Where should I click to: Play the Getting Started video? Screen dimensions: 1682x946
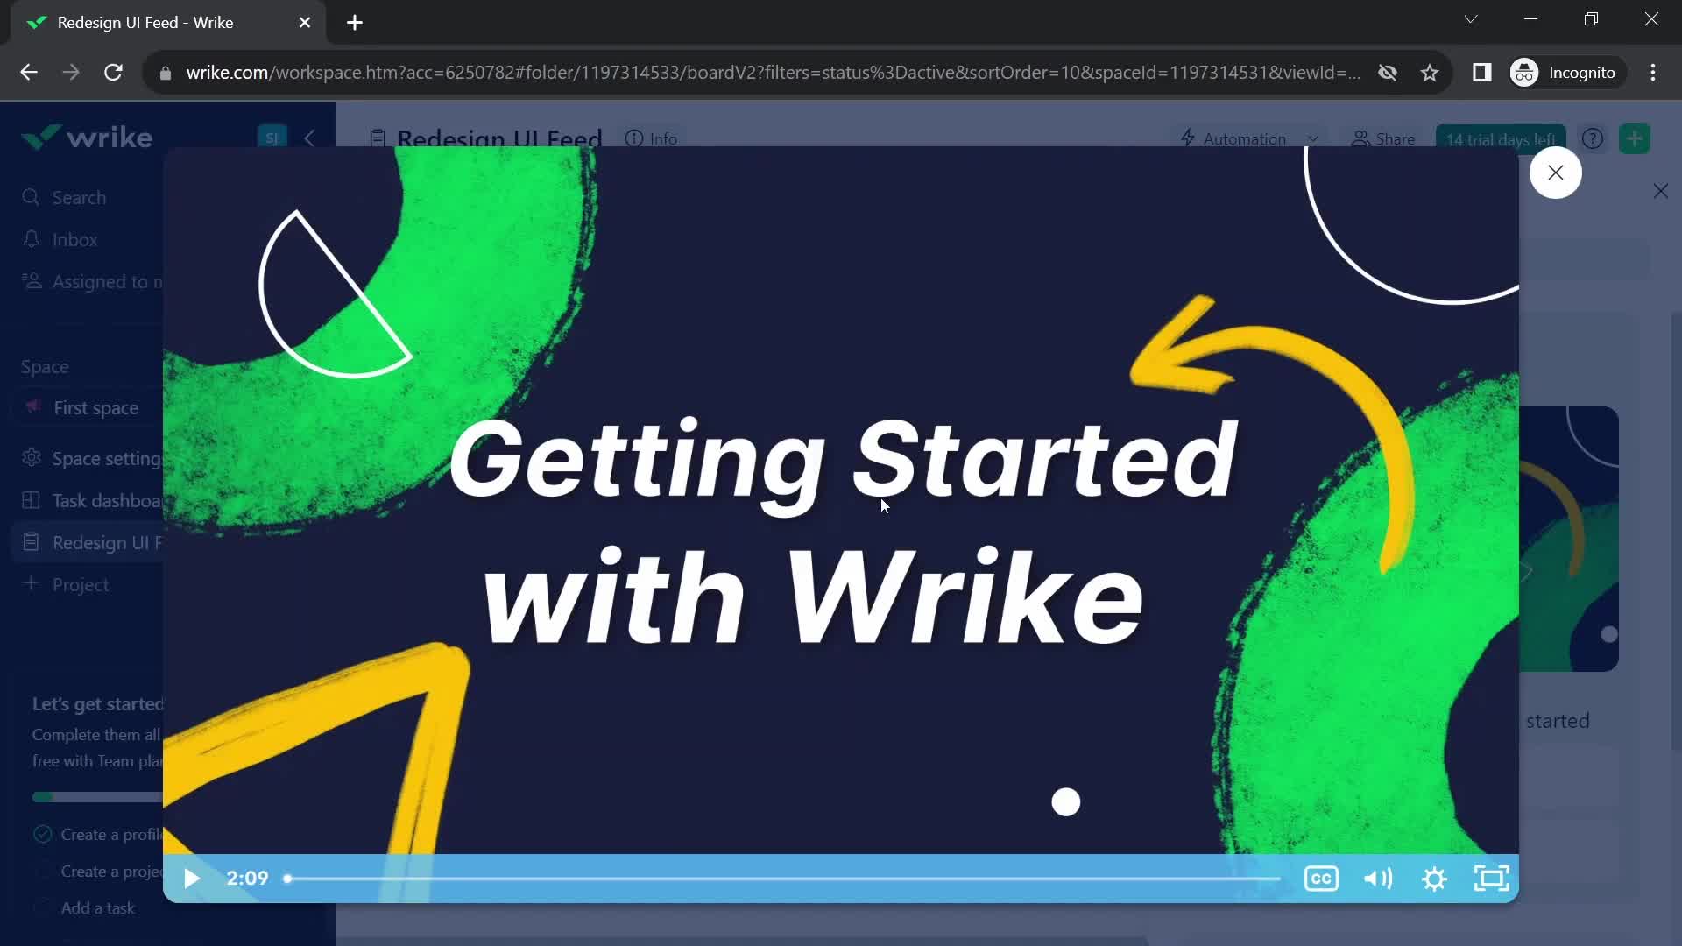click(x=191, y=879)
